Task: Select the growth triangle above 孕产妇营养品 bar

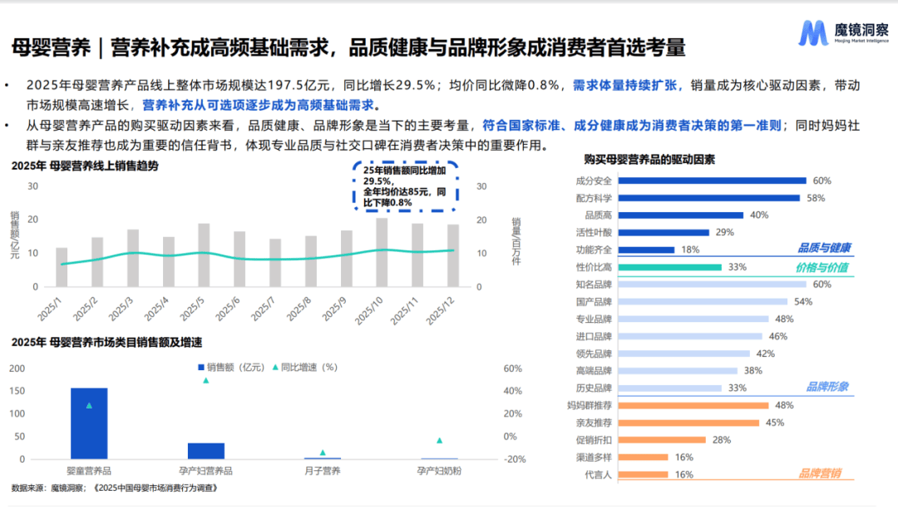Action: (x=206, y=380)
